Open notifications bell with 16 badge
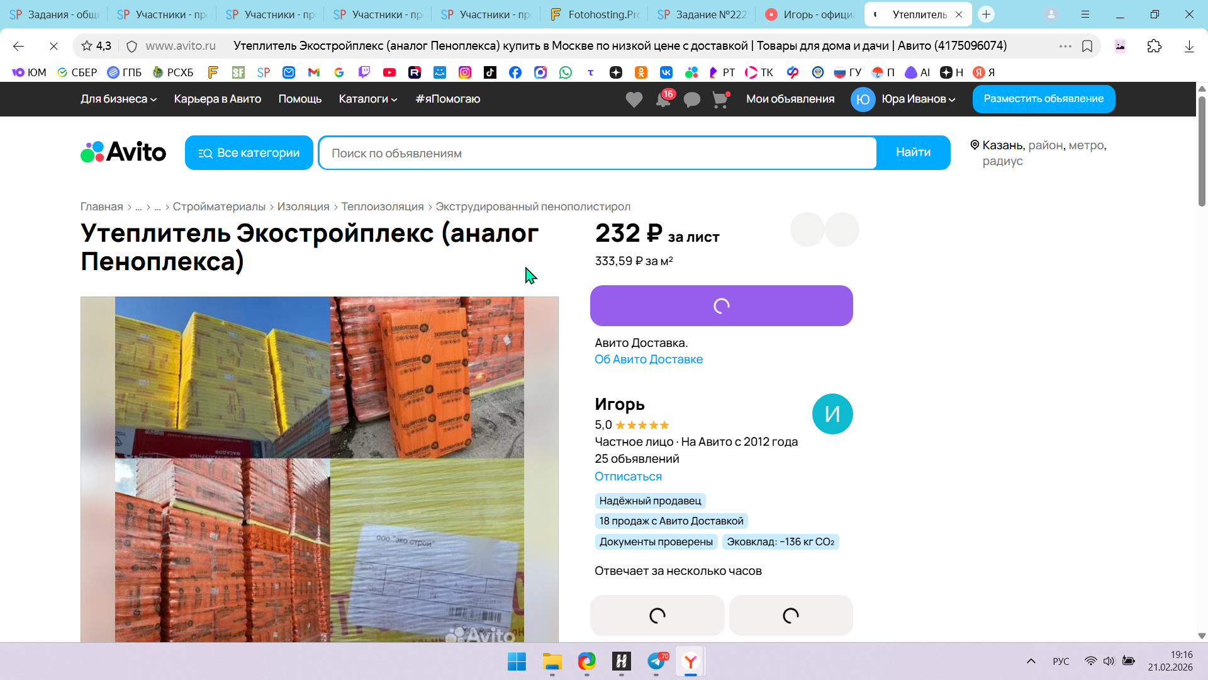Viewport: 1208px width, 680px height. [x=663, y=99]
